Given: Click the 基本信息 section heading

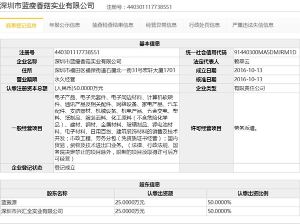Looking at the screenshot, I should coord(149,44).
